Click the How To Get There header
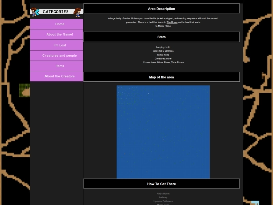The width and height of the screenshot is (273, 205). coord(162,184)
